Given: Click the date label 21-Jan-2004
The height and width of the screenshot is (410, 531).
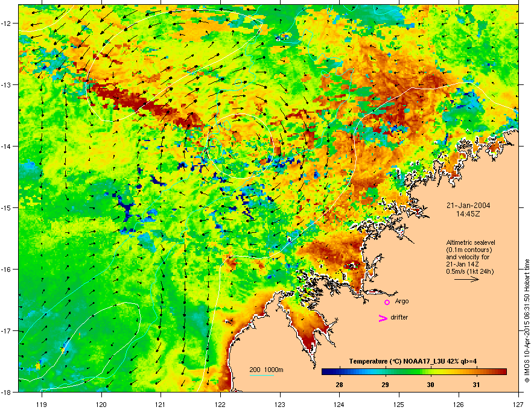Looking at the screenshot, I should [x=468, y=206].
